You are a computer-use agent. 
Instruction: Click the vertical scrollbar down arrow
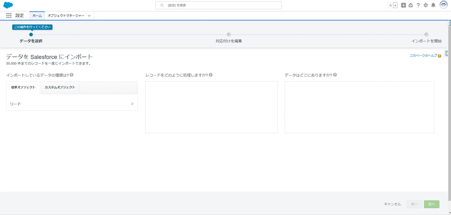(450, 213)
